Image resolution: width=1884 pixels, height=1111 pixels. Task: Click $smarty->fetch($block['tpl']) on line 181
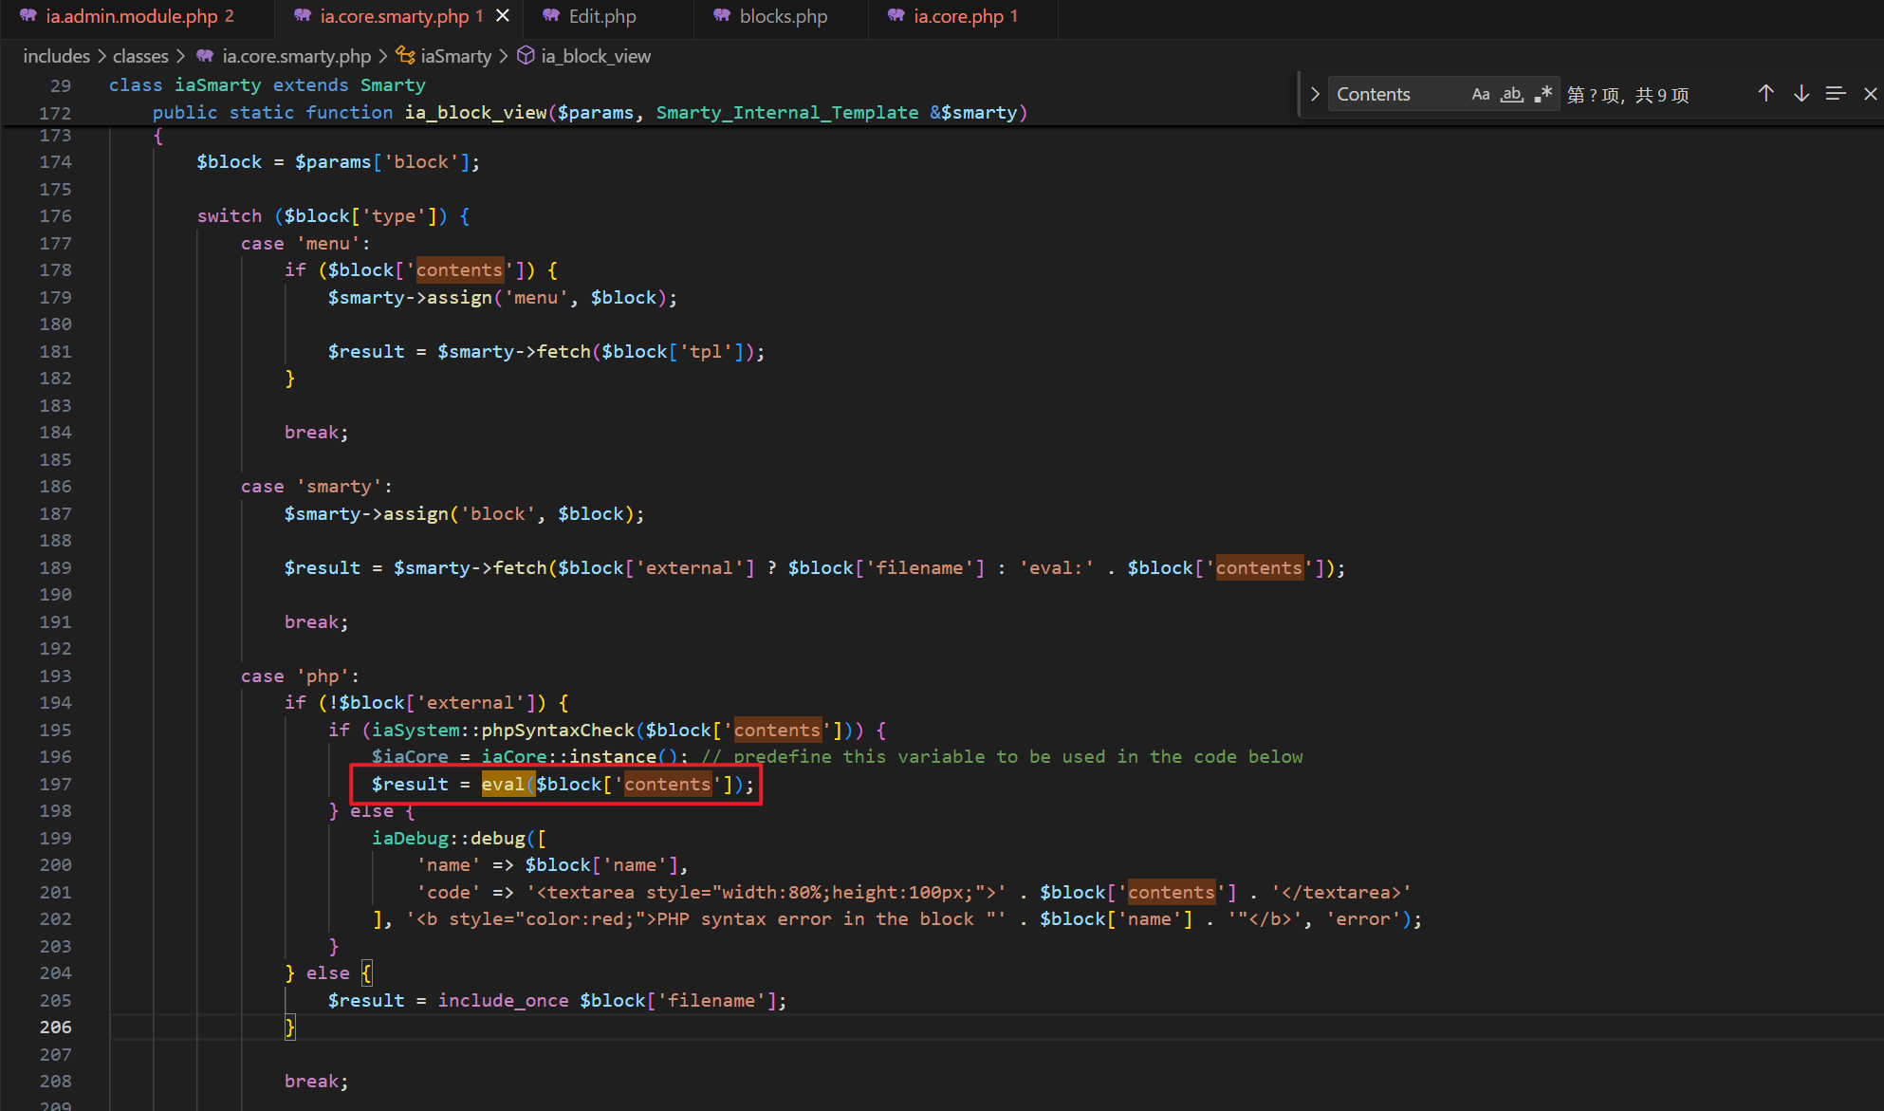[x=600, y=352]
